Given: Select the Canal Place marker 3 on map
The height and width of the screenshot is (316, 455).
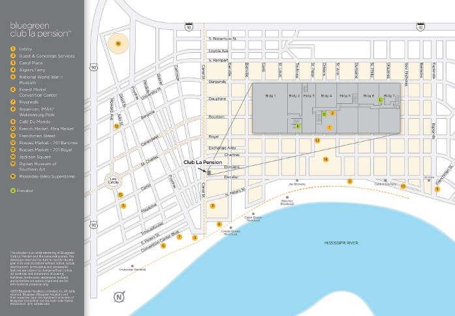Looking at the screenshot, I should point(212,206).
